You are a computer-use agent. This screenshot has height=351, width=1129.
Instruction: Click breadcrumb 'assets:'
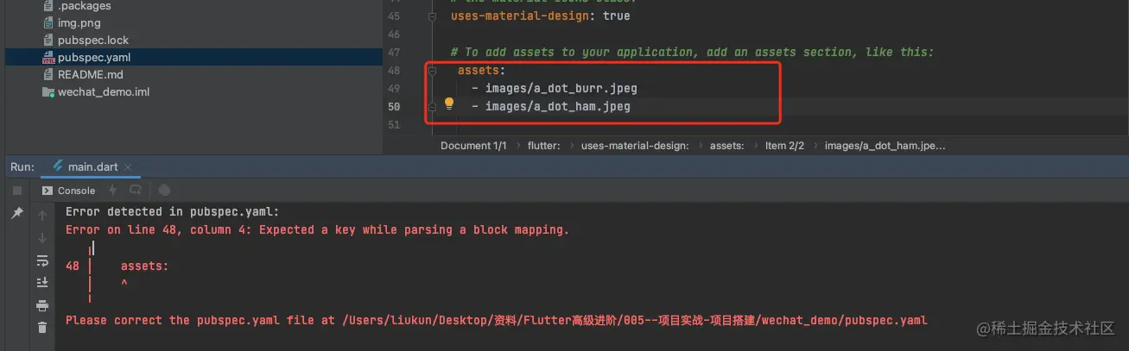click(726, 146)
